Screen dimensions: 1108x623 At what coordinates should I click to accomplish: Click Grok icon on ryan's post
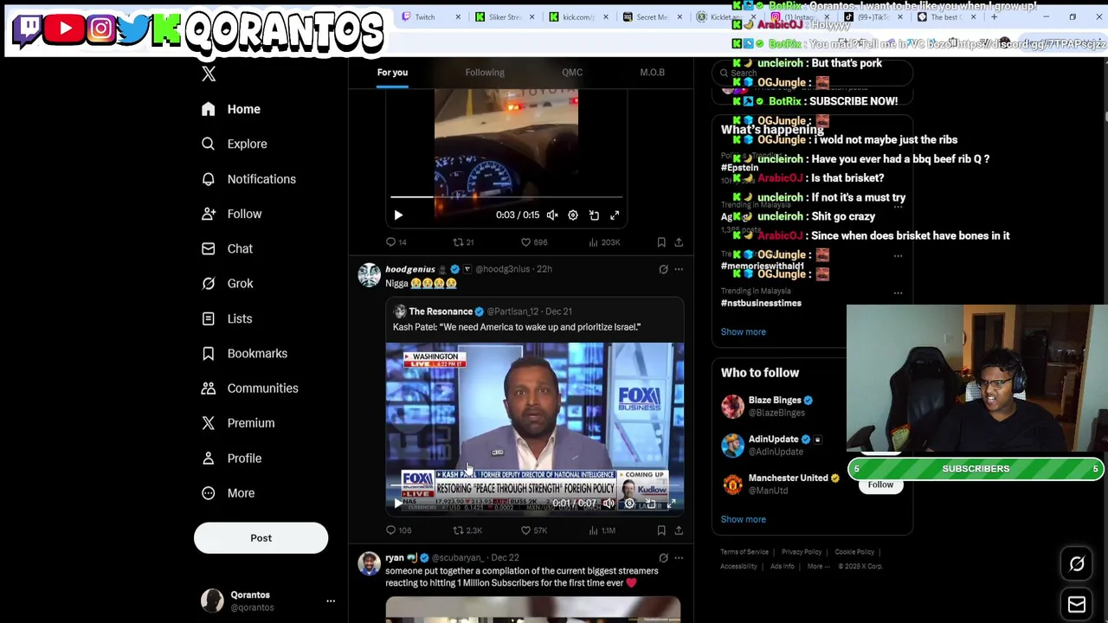pos(663,558)
